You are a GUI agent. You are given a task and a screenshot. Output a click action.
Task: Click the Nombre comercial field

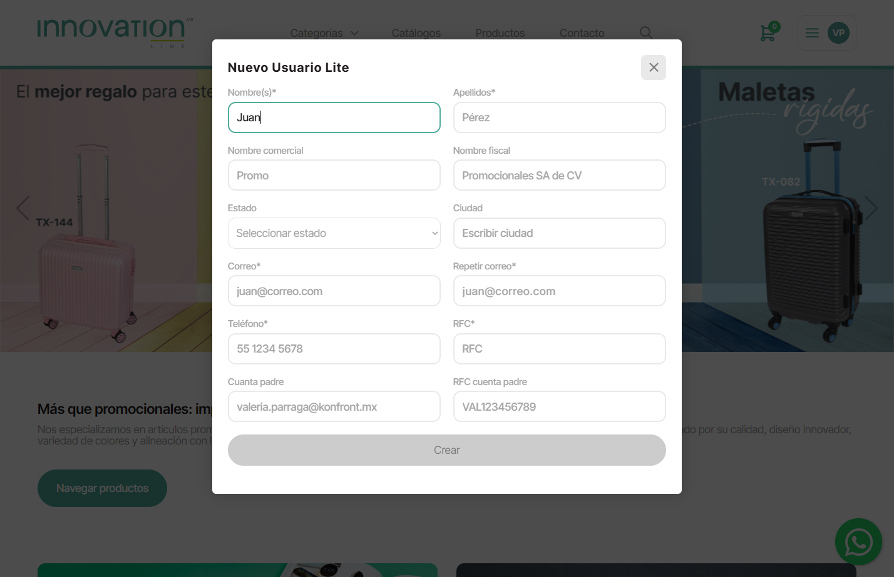tap(334, 175)
